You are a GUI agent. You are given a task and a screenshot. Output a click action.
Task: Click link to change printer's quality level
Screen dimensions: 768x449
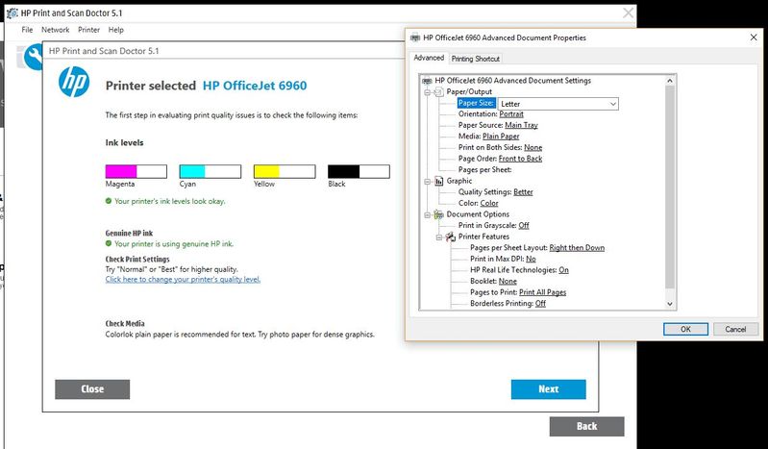tap(183, 280)
